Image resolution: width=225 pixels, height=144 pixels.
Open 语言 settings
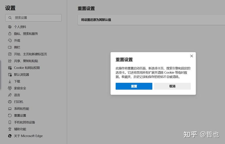17,95
